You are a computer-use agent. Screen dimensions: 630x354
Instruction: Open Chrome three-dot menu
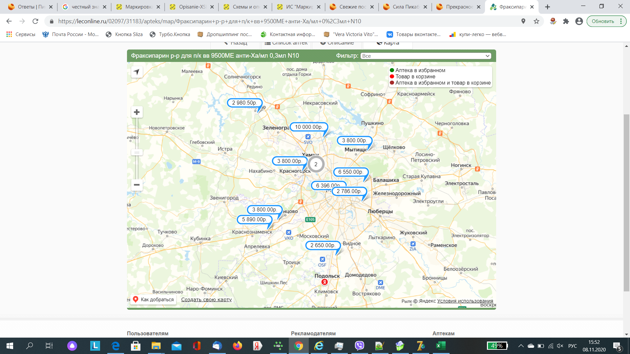tap(621, 21)
